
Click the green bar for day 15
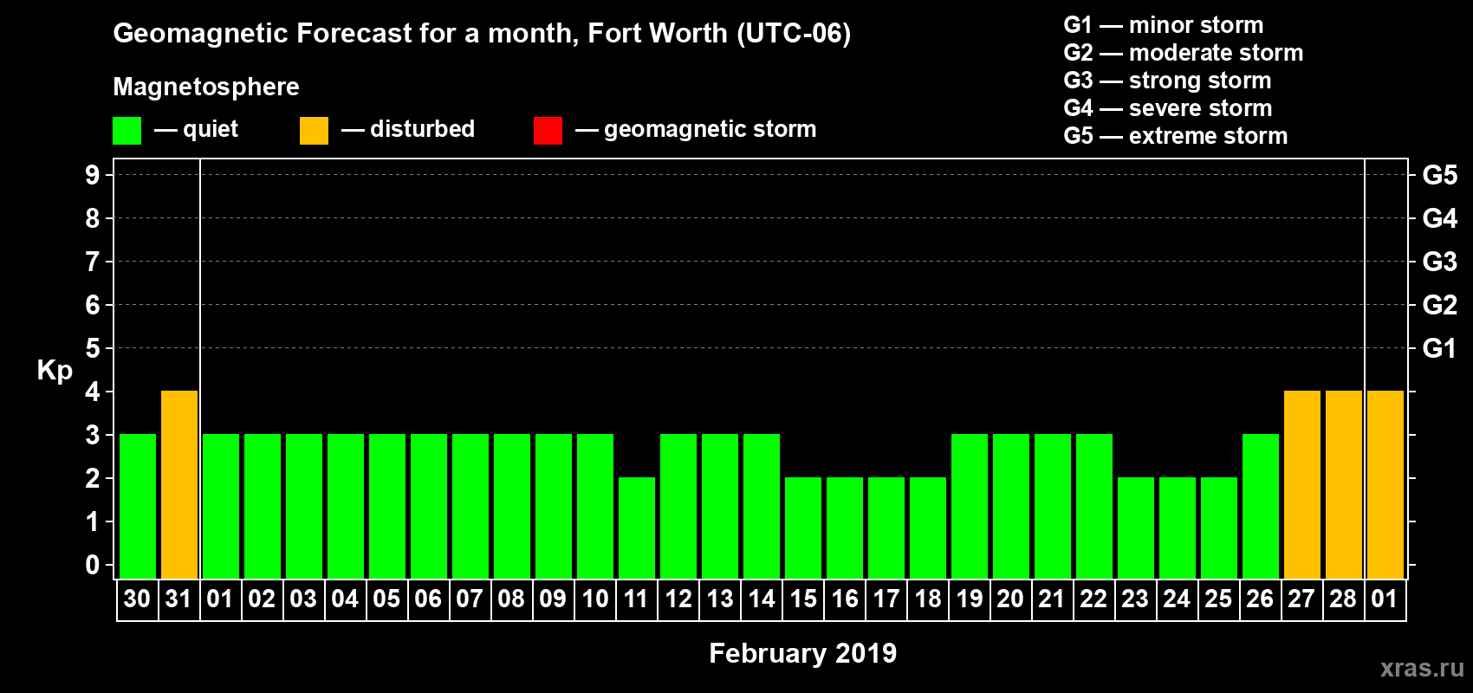pos(803,528)
